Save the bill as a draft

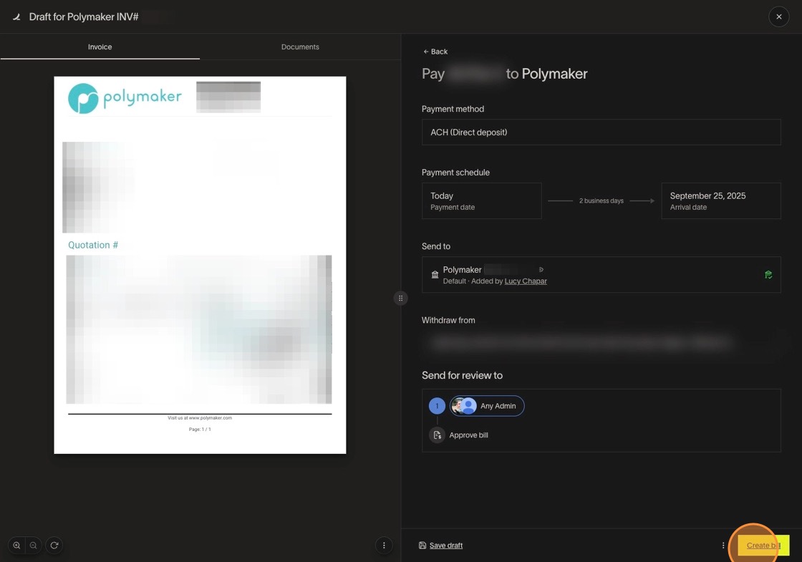click(440, 546)
